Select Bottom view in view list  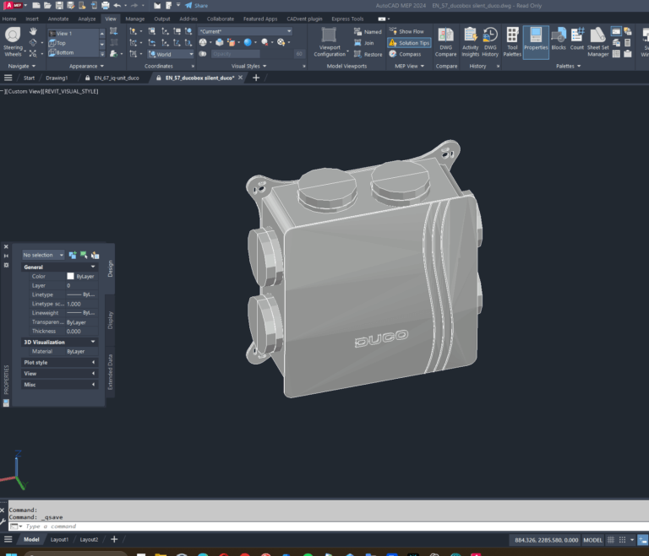pyautogui.click(x=74, y=52)
